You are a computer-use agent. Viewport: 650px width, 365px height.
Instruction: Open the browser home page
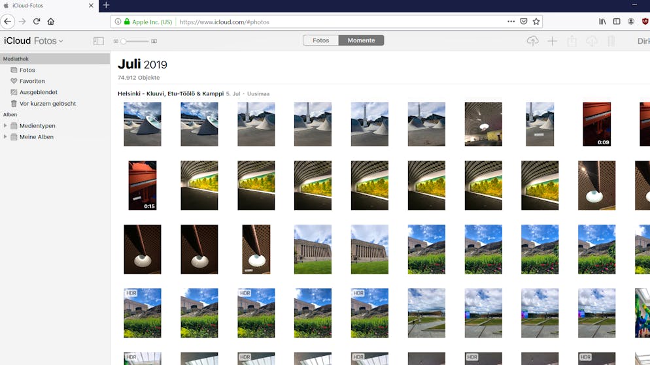(50, 22)
